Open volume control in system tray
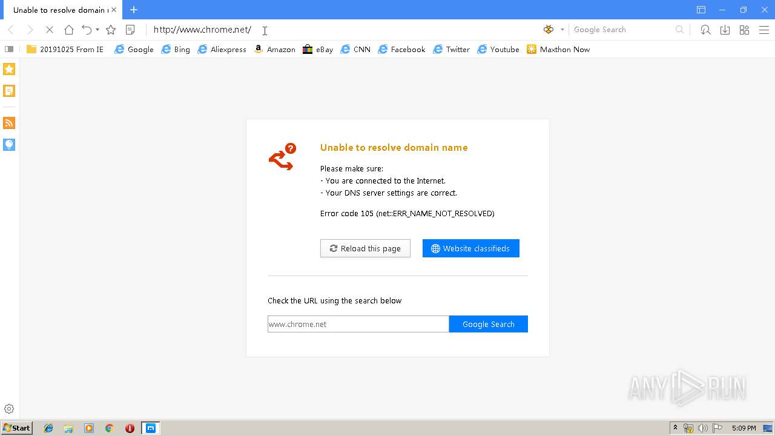The image size is (775, 436). [x=703, y=428]
